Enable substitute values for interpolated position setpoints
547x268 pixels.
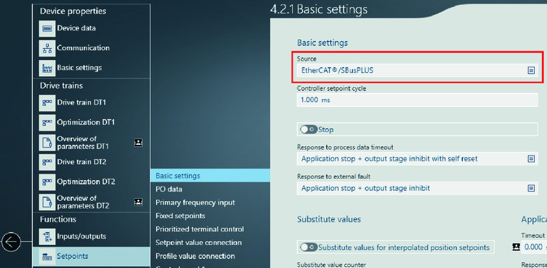coord(308,247)
